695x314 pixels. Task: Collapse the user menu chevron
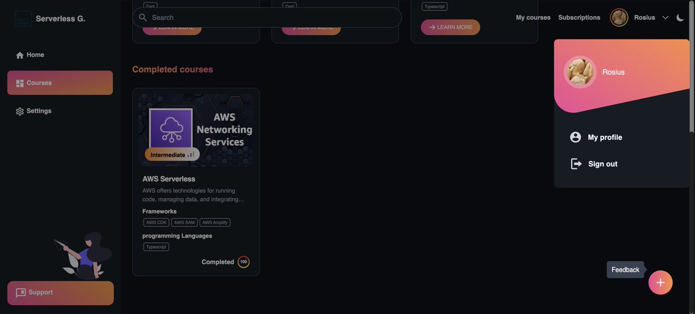coord(665,18)
